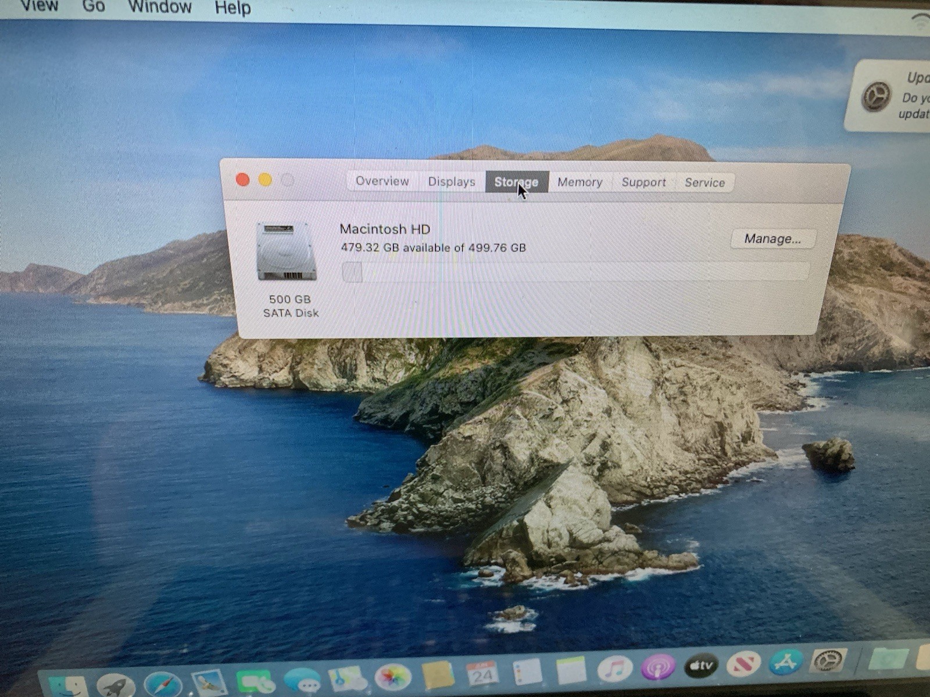Open the Go menu
The image size is (930, 697).
click(94, 6)
